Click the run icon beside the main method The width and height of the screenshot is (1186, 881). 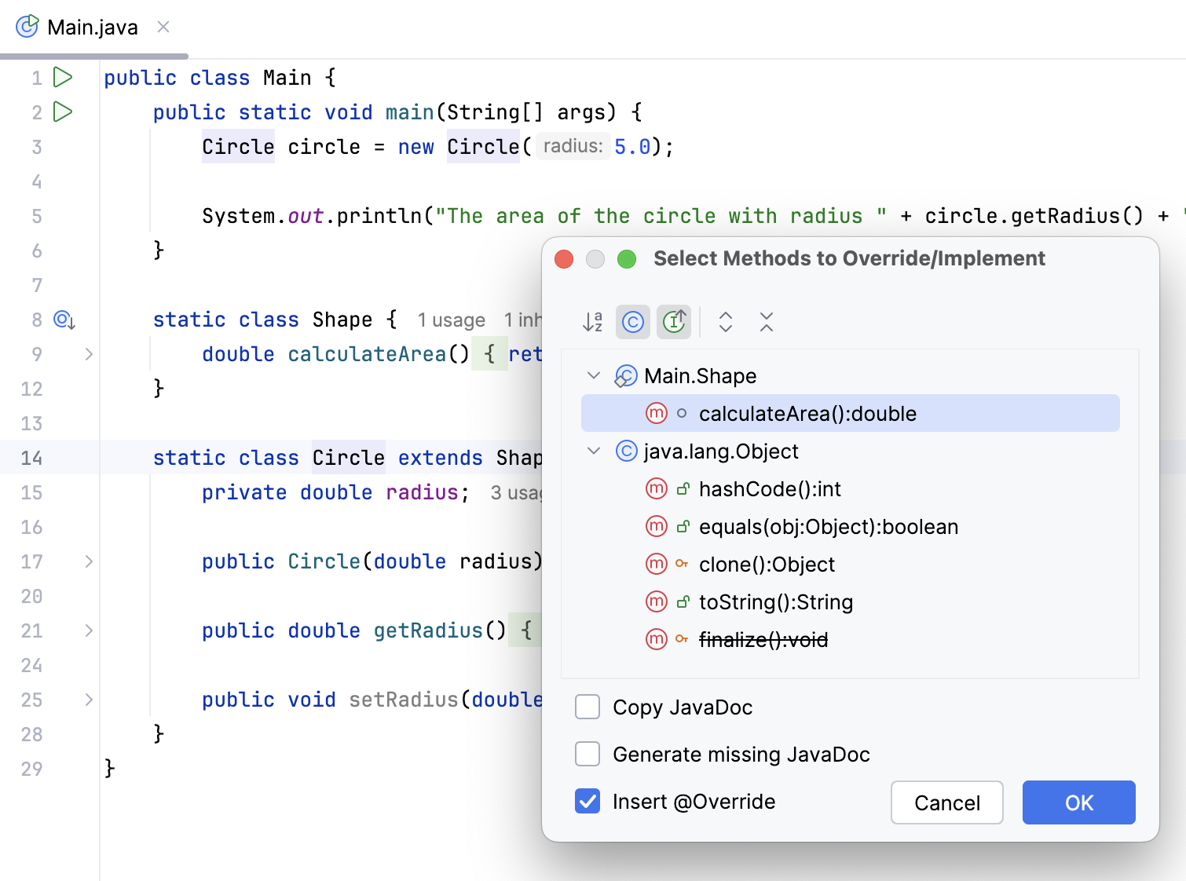coord(64,111)
